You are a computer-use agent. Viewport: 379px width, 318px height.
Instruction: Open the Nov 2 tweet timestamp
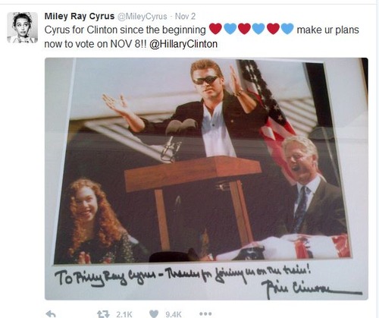pyautogui.click(x=185, y=17)
